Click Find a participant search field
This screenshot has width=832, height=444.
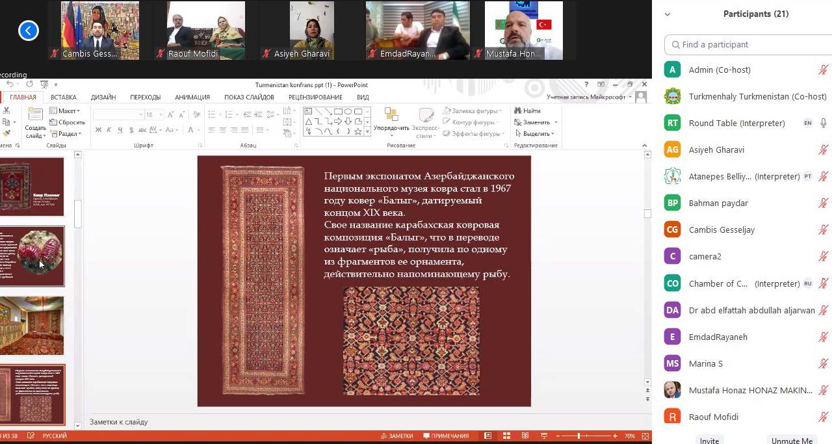coord(748,44)
